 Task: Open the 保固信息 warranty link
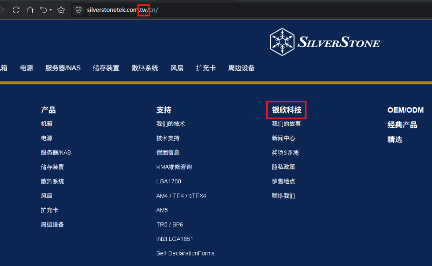(168, 153)
